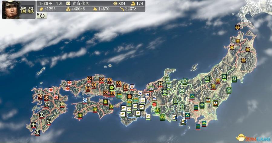Select the grey mountain crest castle

151,89
